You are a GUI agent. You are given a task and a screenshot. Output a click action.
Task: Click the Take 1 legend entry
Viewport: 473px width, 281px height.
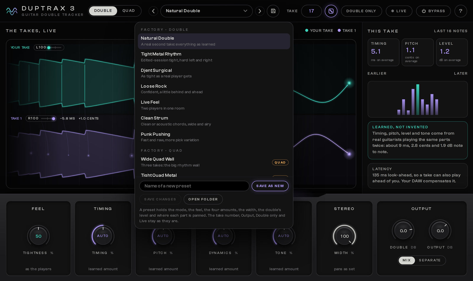pyautogui.click(x=347, y=30)
